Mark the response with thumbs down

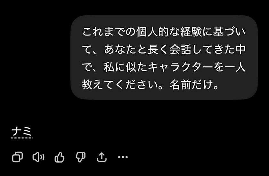click(x=81, y=157)
